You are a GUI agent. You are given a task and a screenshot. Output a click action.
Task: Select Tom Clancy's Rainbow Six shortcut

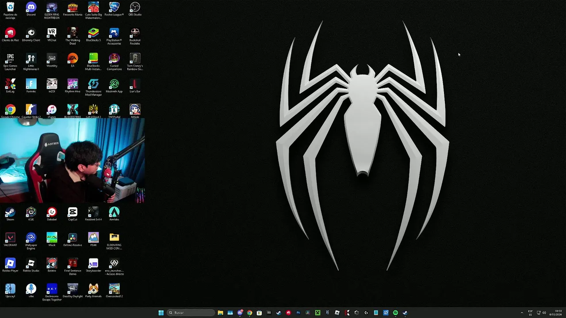[135, 62]
